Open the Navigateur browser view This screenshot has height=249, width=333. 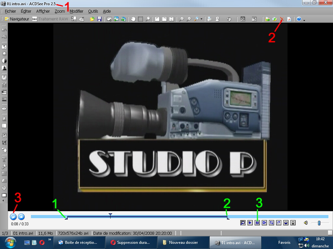coord(17,19)
